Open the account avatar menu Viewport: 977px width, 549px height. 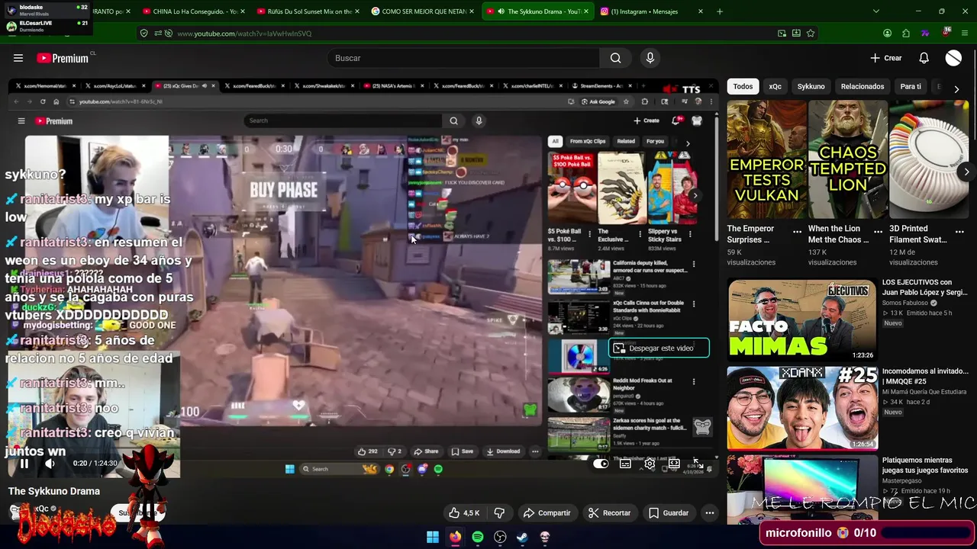[953, 58]
